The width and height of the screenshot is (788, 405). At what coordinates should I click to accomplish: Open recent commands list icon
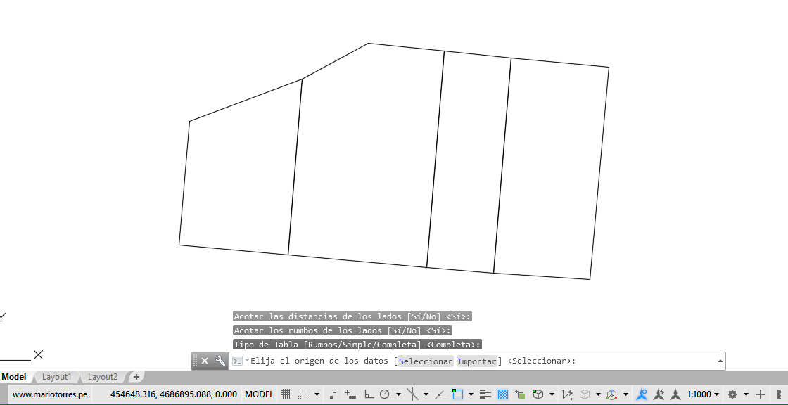240,361
